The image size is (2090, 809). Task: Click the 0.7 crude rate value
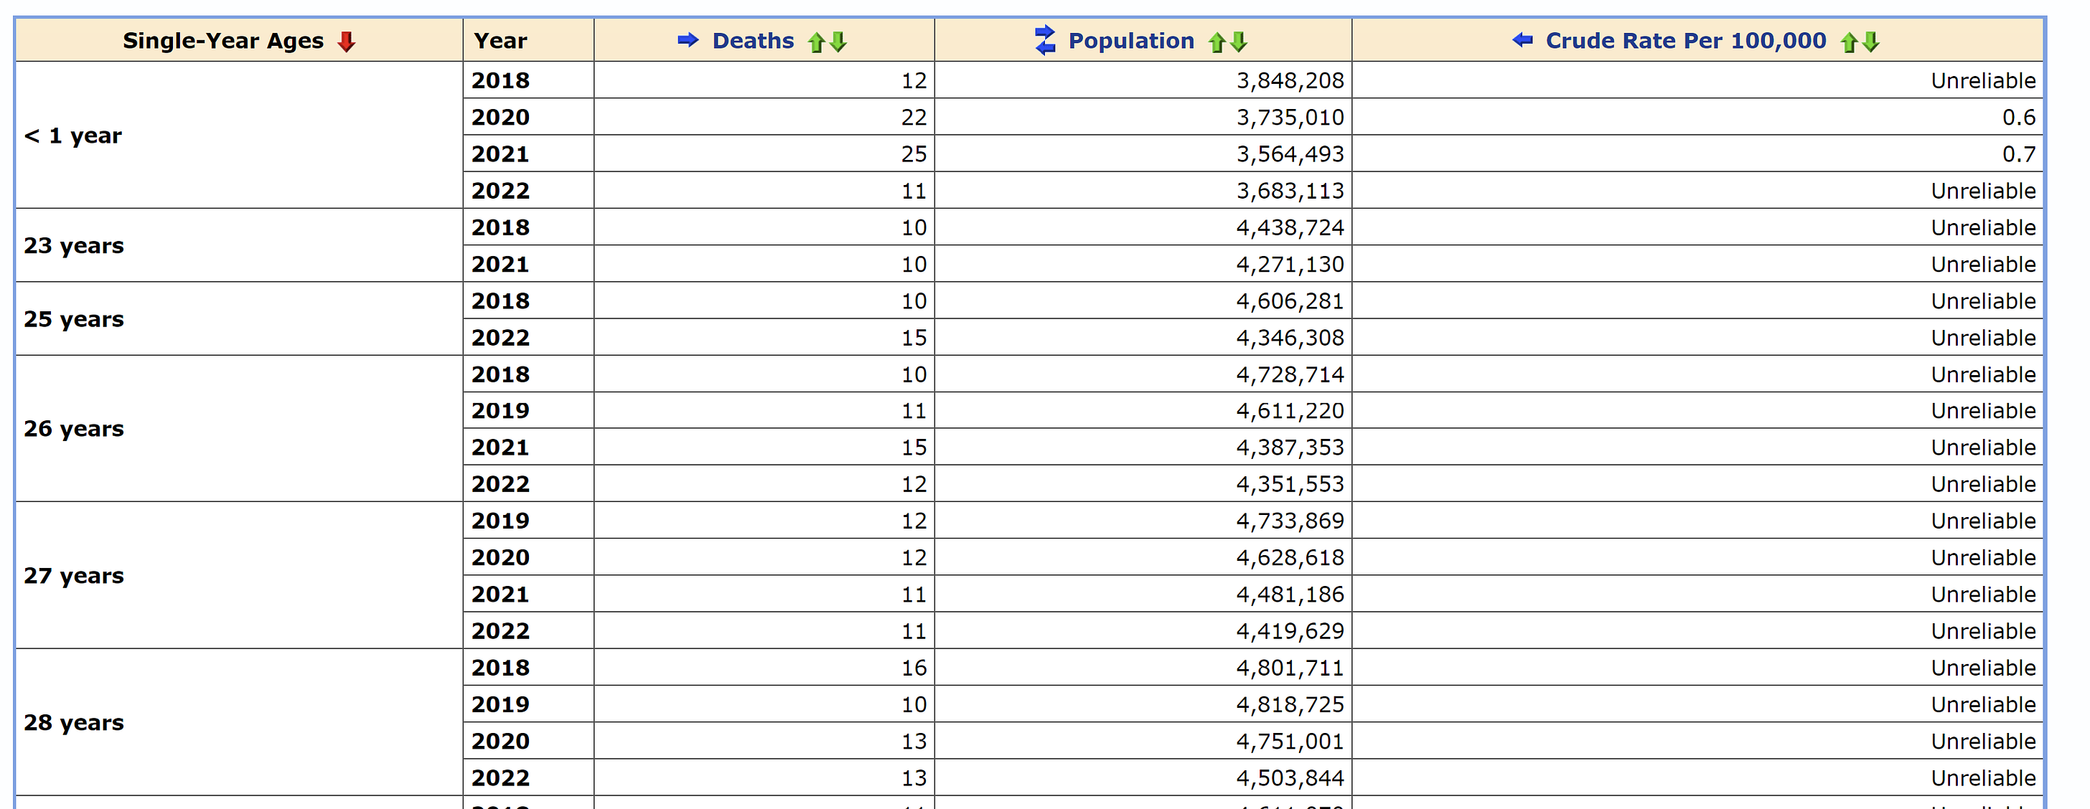coord(2018,154)
